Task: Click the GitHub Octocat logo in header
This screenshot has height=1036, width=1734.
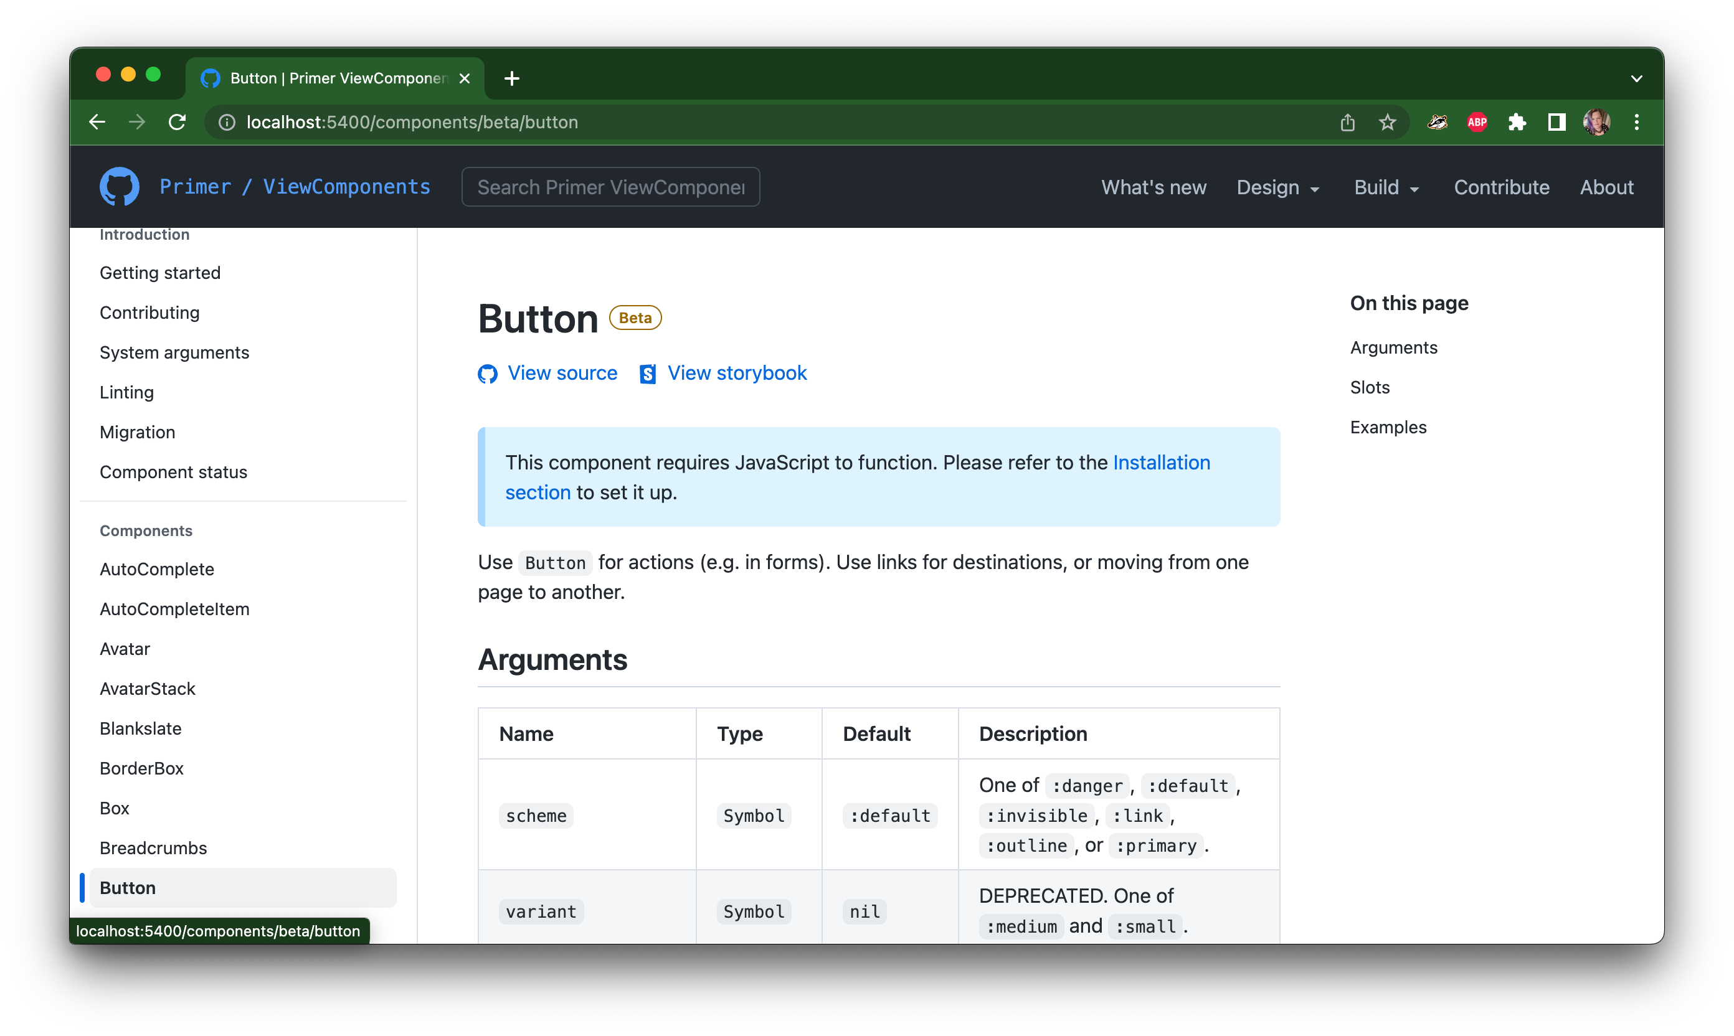Action: [120, 186]
